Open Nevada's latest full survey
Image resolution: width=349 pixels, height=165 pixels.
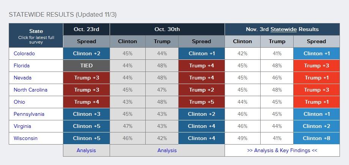(22, 78)
